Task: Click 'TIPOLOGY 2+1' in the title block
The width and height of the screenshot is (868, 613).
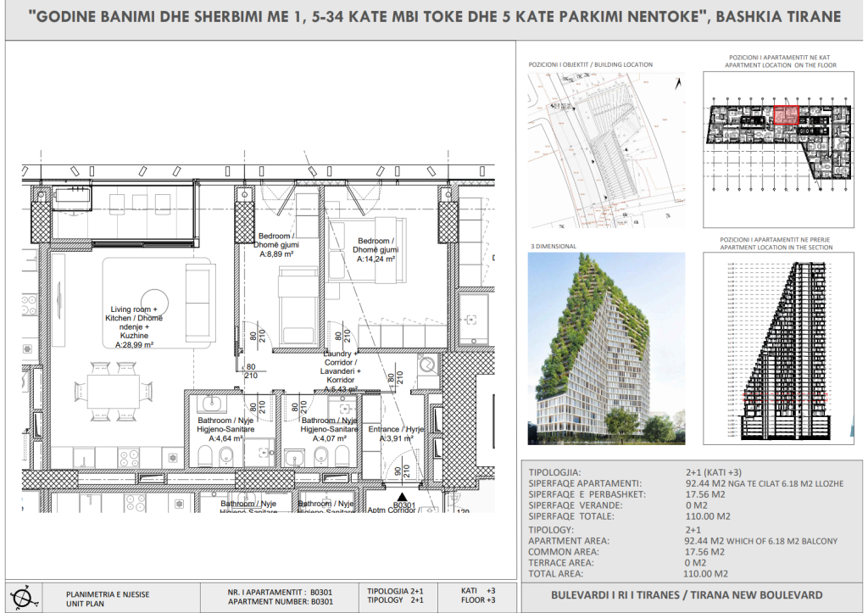Action: click(395, 600)
